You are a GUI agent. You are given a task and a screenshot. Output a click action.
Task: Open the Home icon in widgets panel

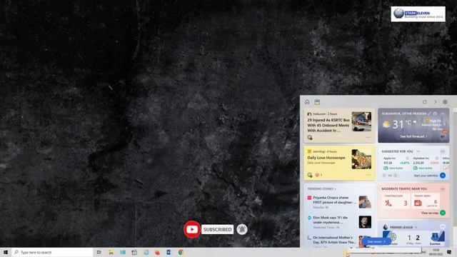[x=307, y=102]
